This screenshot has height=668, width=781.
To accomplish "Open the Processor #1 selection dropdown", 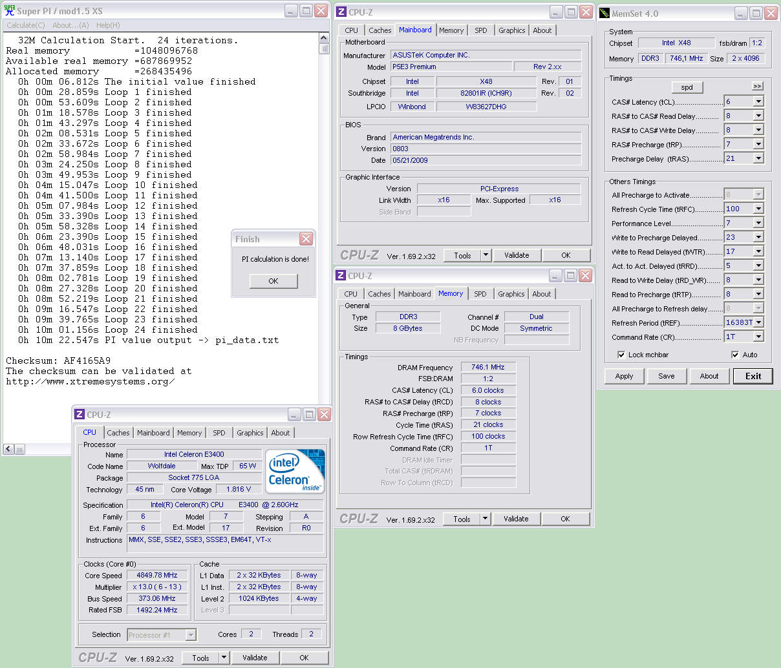I will pos(191,635).
